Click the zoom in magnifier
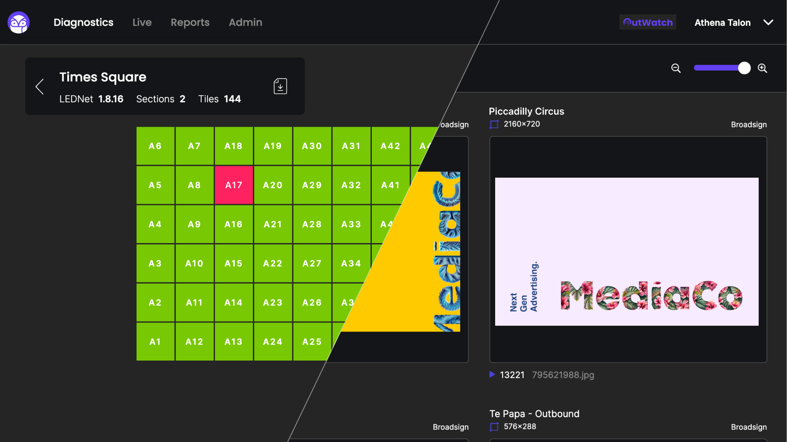 pos(762,68)
